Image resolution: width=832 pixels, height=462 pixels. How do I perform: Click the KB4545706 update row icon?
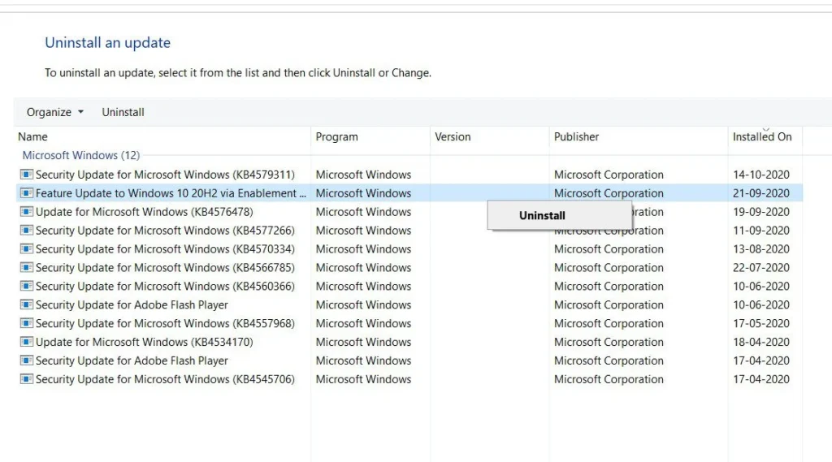click(x=27, y=378)
